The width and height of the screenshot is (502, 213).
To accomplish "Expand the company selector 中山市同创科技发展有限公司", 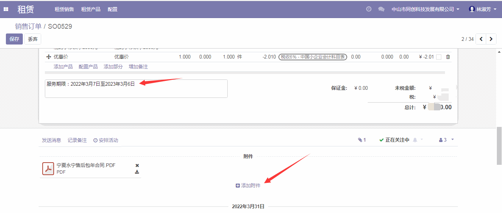I will point(426,9).
